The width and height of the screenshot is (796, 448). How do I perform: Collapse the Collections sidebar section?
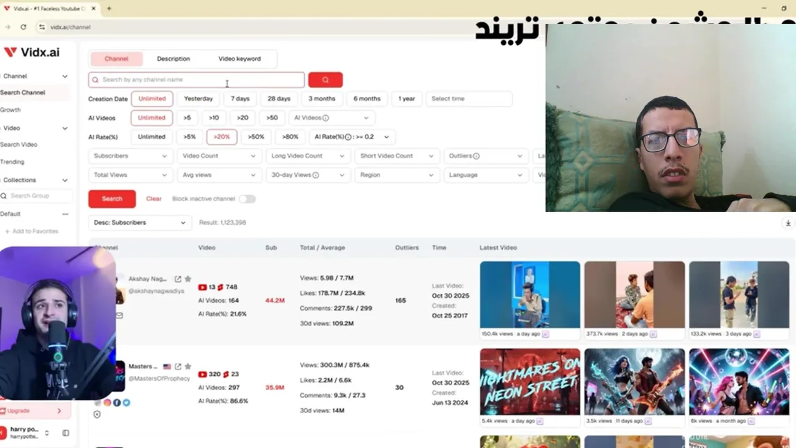click(x=65, y=180)
